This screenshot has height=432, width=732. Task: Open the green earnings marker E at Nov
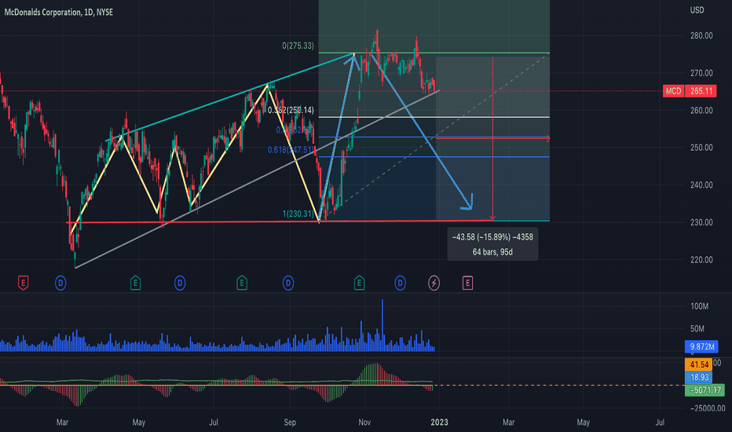tap(359, 283)
